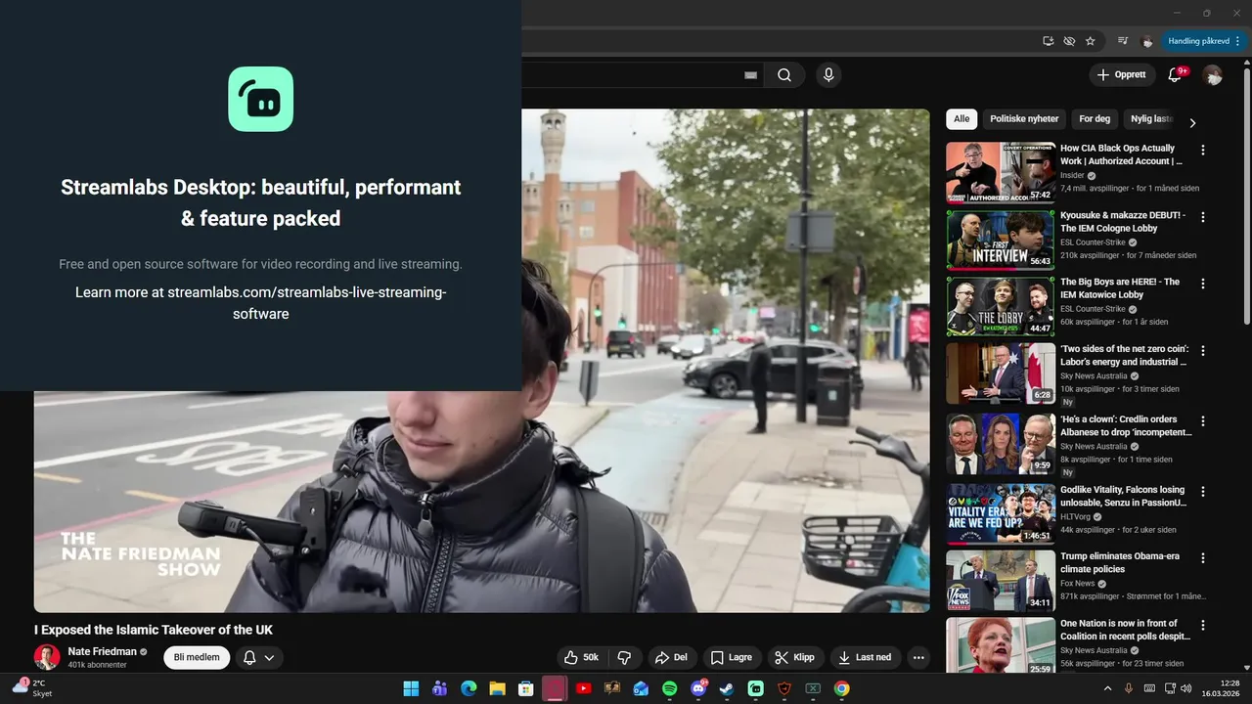Open File Explorer from taskbar

pyautogui.click(x=497, y=688)
